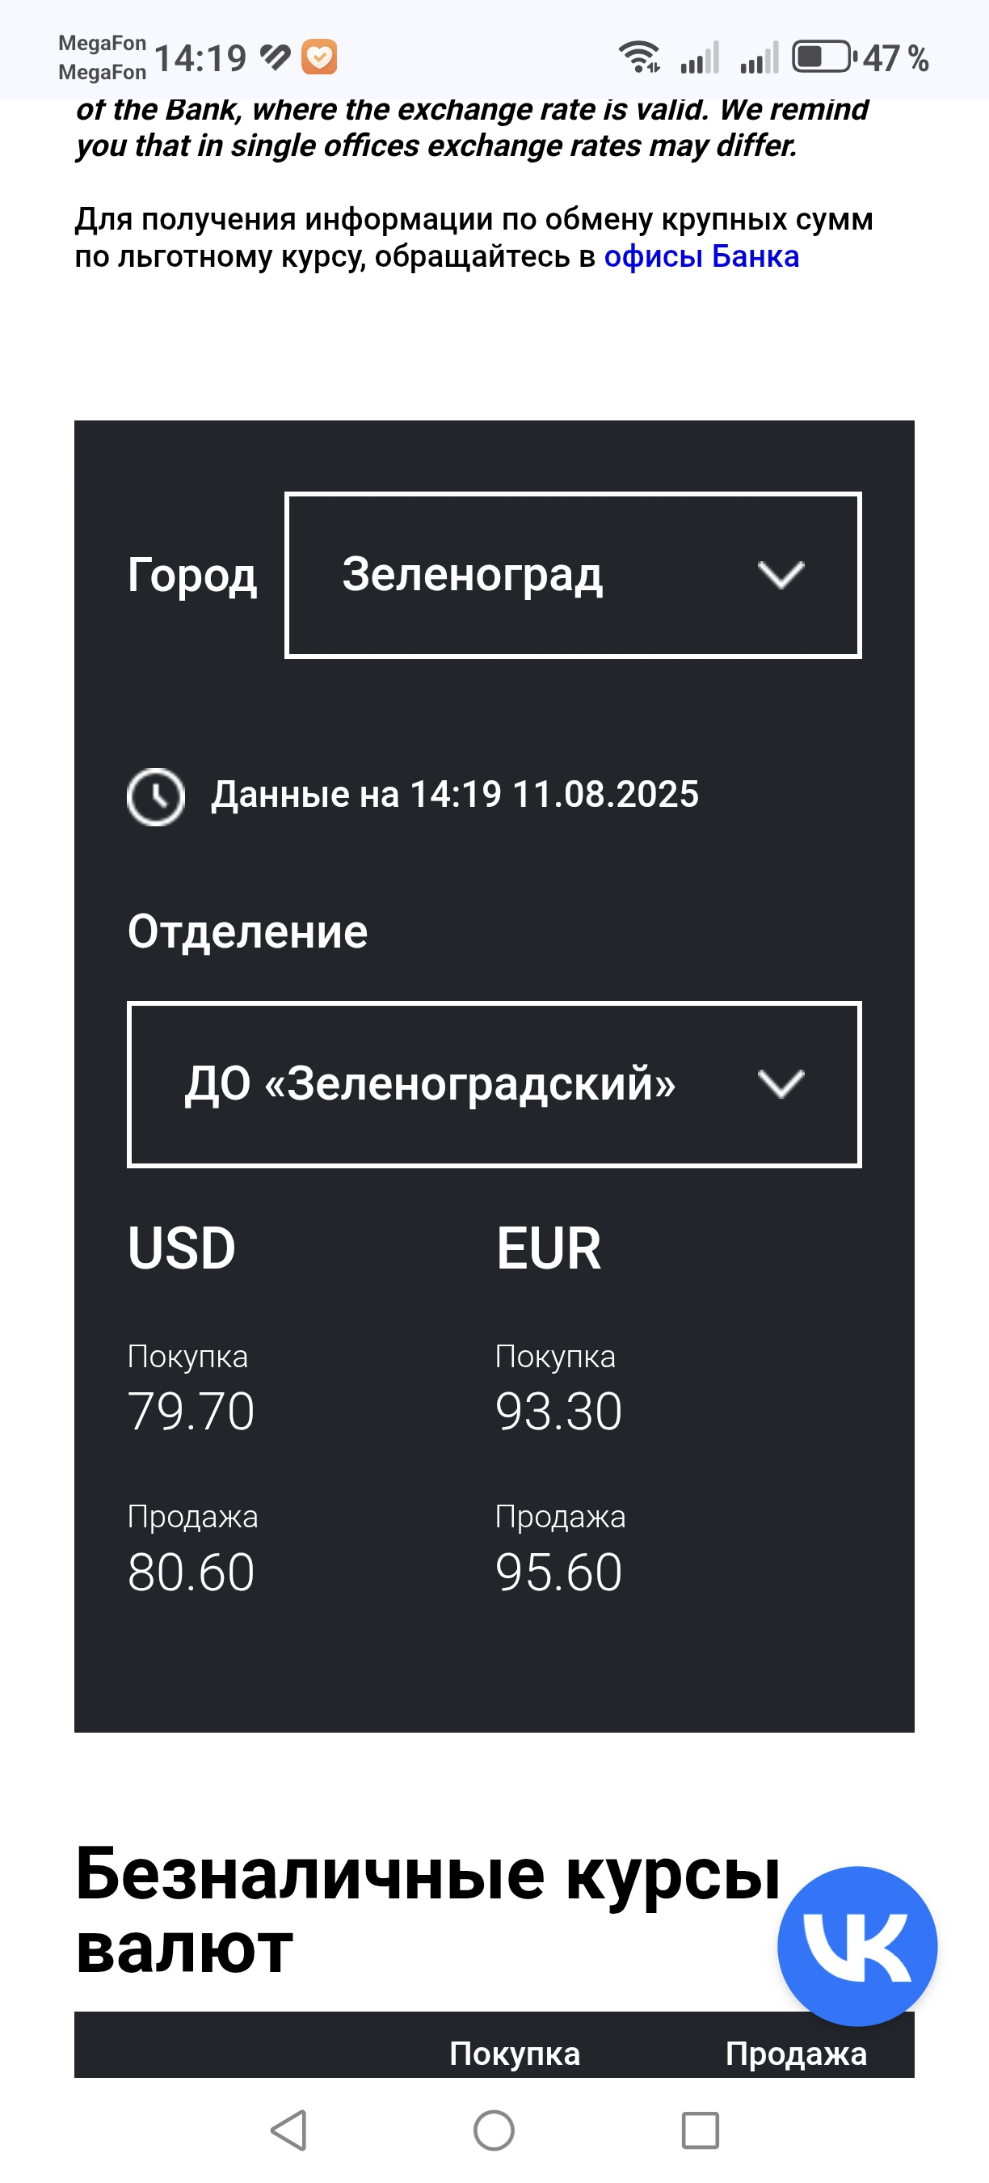
Task: Tap the battery icon in status bar
Action: click(x=823, y=57)
